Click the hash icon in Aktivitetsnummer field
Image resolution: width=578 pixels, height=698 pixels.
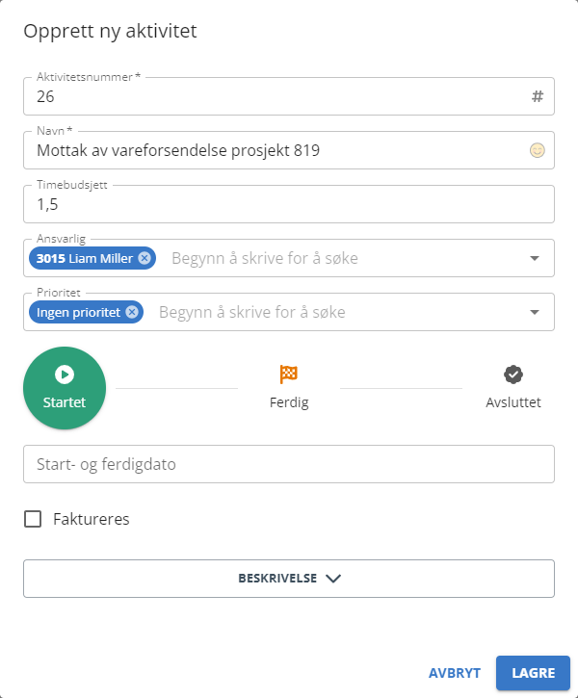click(x=538, y=96)
